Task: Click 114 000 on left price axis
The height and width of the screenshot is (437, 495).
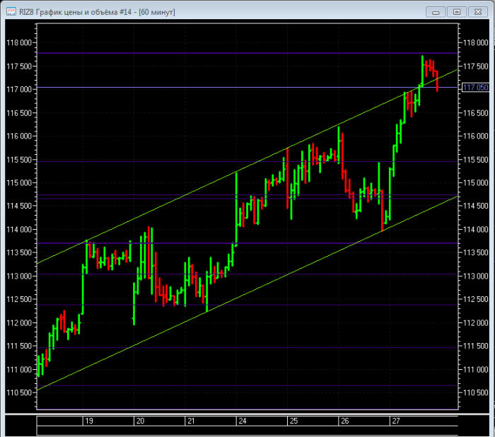Action: coord(19,230)
